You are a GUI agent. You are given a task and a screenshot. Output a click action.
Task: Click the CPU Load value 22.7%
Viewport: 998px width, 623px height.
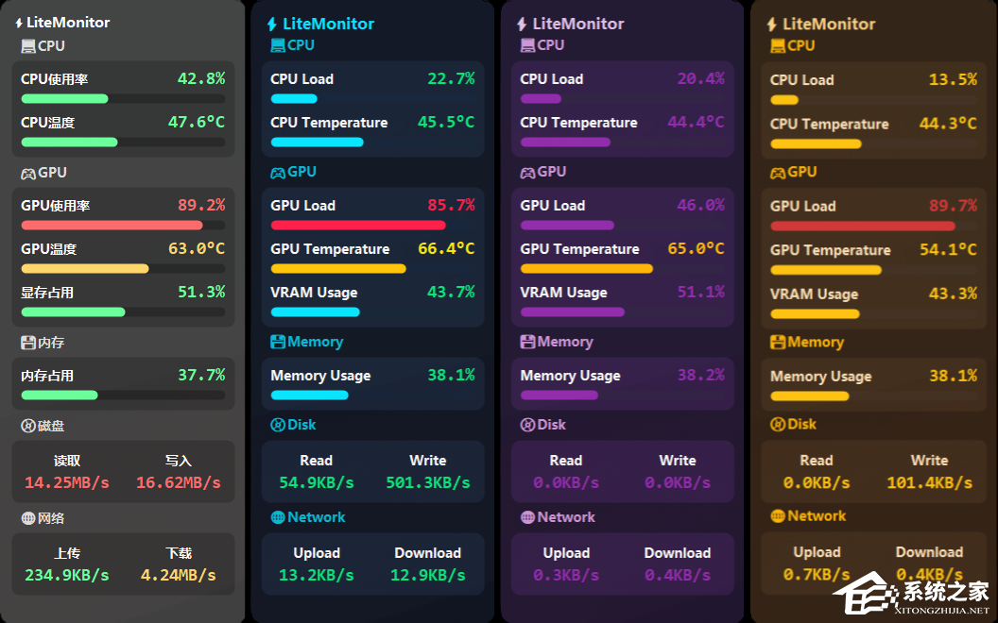point(451,78)
